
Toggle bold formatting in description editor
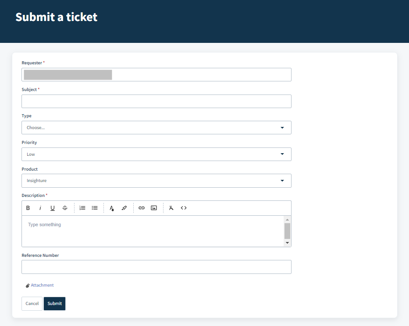point(28,208)
